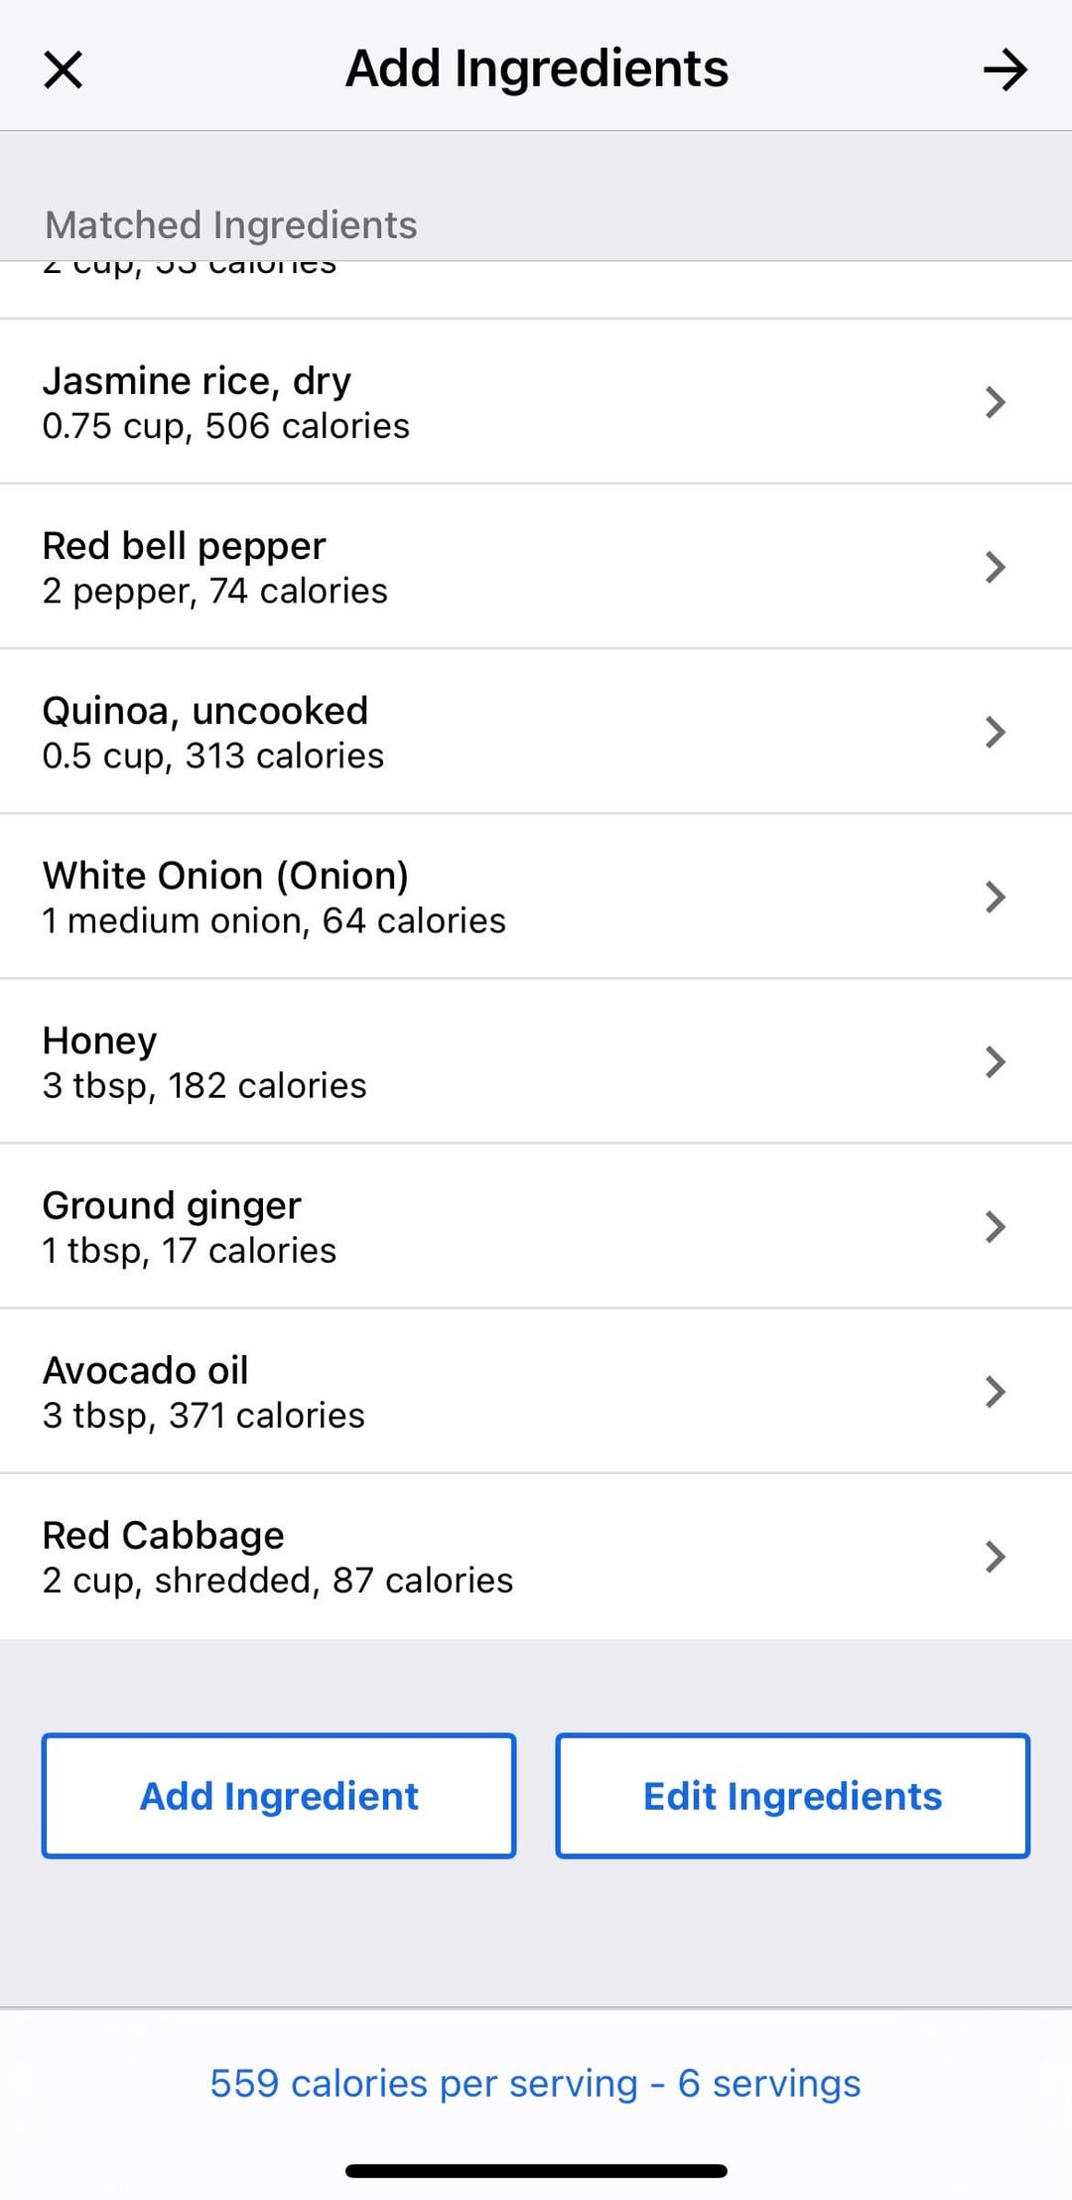Tap the forward arrow to continue
This screenshot has width=1072, height=2200.
pos(1005,69)
